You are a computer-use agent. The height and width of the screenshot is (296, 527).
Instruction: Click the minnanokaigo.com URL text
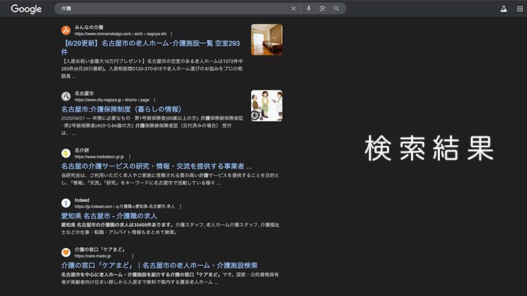(x=120, y=34)
